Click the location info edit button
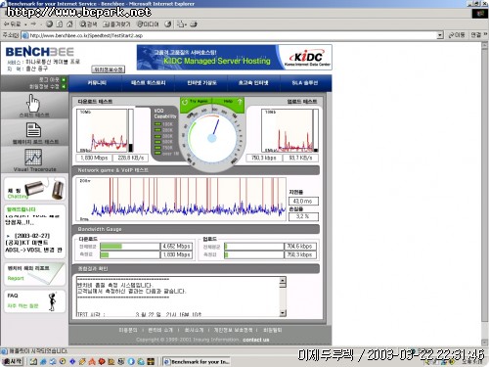This screenshot has width=489, height=367. [109, 69]
